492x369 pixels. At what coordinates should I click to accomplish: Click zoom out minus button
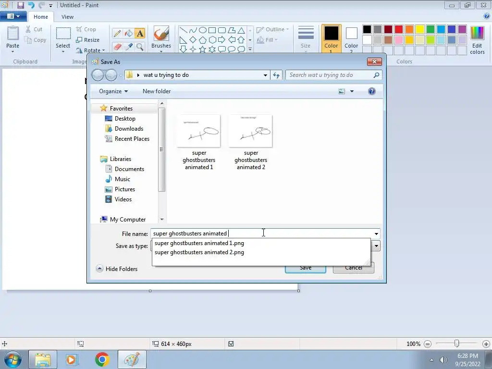pyautogui.click(x=427, y=344)
